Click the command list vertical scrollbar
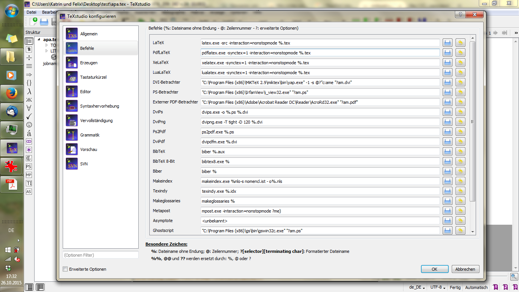 [x=473, y=122]
